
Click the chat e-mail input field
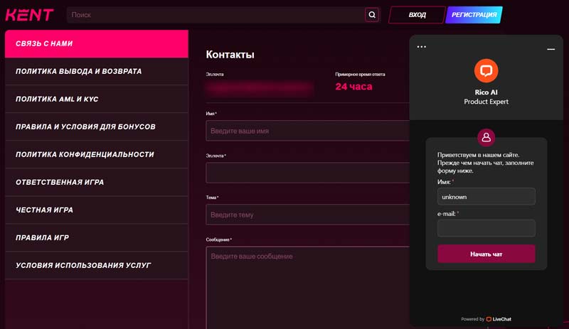coord(486,228)
